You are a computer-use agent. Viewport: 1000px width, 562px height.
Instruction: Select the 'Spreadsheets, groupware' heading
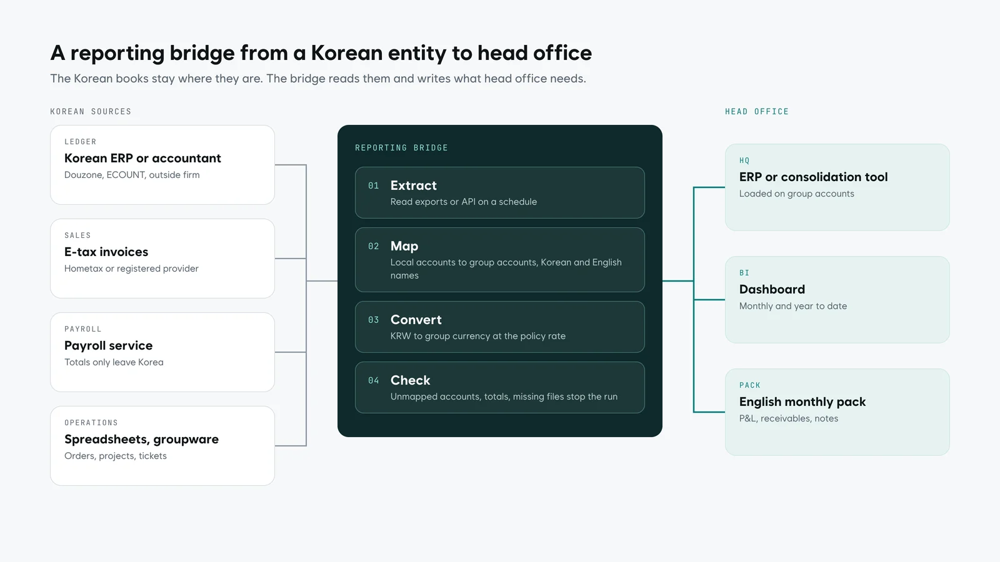coord(141,440)
